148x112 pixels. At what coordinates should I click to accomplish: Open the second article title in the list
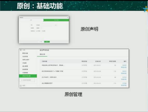[52, 71]
